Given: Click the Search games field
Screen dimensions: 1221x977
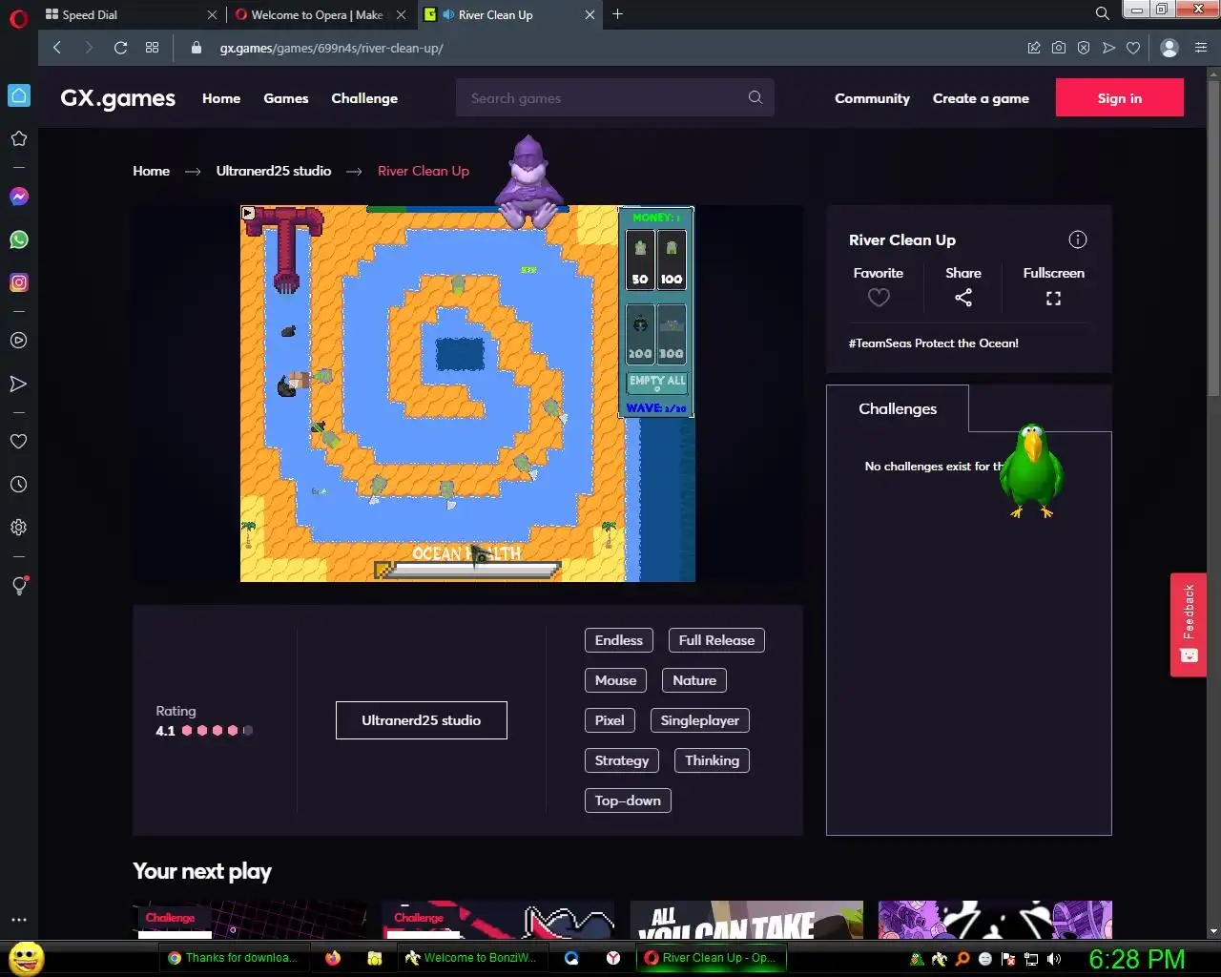Looking at the screenshot, I should coord(615,97).
